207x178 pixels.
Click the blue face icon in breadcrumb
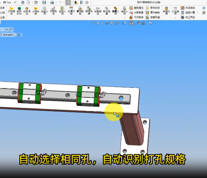[19, 35]
